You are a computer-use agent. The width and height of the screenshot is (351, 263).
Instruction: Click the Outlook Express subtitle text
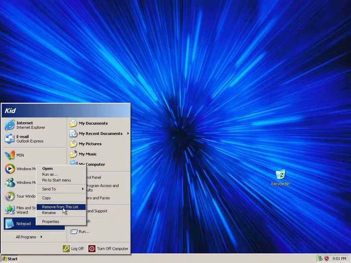30,141
